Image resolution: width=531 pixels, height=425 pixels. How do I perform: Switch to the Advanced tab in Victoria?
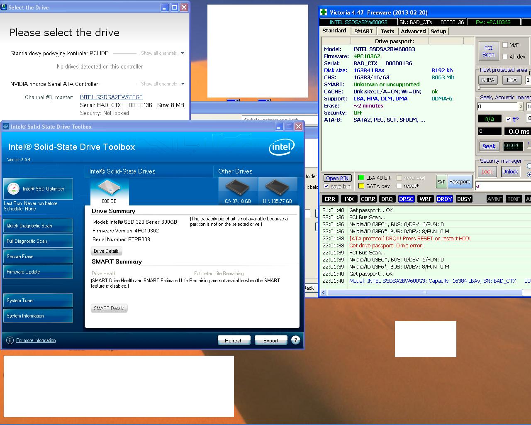click(413, 31)
